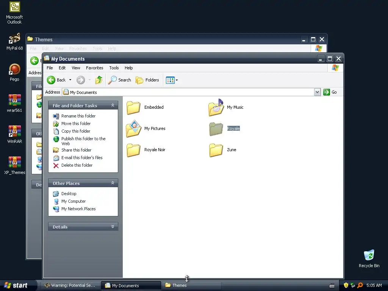This screenshot has width=388, height=291.
Task: Click the Back arrow in Themes window
Action: (34, 61)
